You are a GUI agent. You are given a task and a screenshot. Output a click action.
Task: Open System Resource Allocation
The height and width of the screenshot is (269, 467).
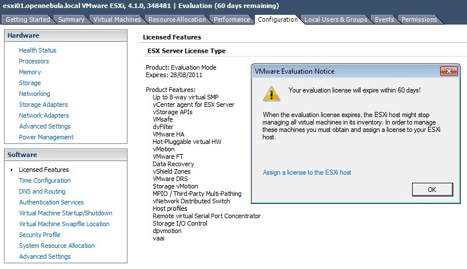57,246
